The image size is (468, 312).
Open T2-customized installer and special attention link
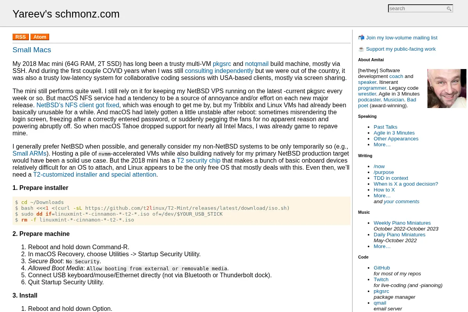point(95,175)
